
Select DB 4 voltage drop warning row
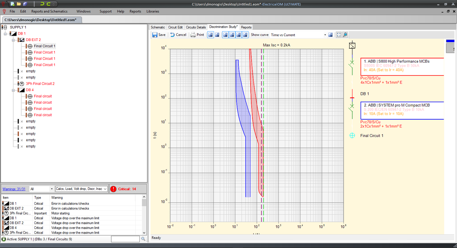[x=72, y=227]
